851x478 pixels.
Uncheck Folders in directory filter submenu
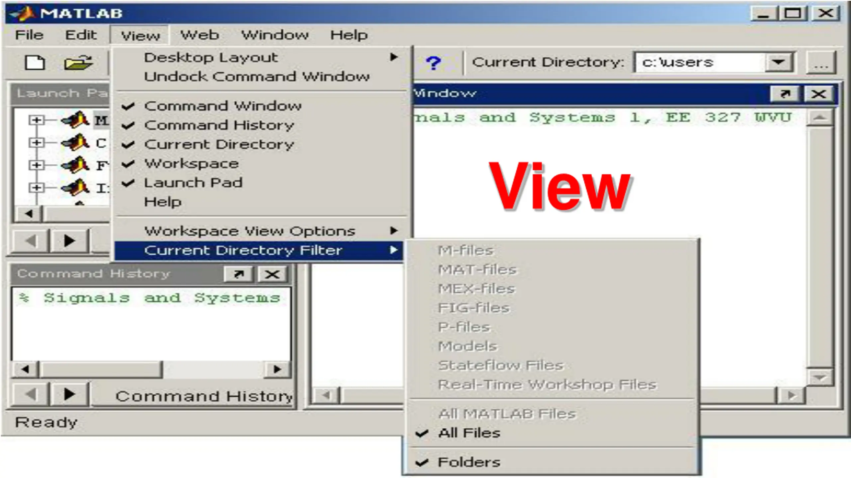pyautogui.click(x=469, y=462)
